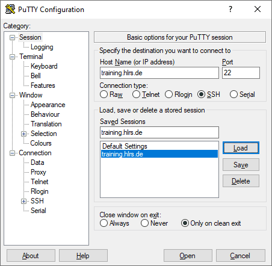The width and height of the screenshot is (272, 266).
Task: Choose Always for close window on exit
Action: point(104,223)
